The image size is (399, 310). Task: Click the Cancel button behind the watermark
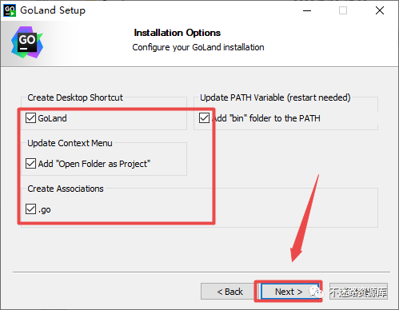(358, 292)
